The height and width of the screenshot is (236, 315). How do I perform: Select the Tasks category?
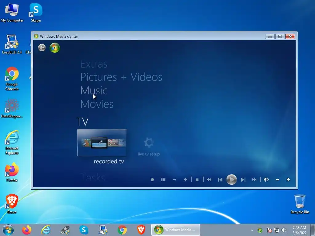[x=93, y=177]
